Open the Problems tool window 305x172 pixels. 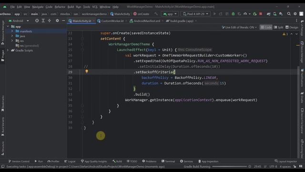[x=149, y=161]
